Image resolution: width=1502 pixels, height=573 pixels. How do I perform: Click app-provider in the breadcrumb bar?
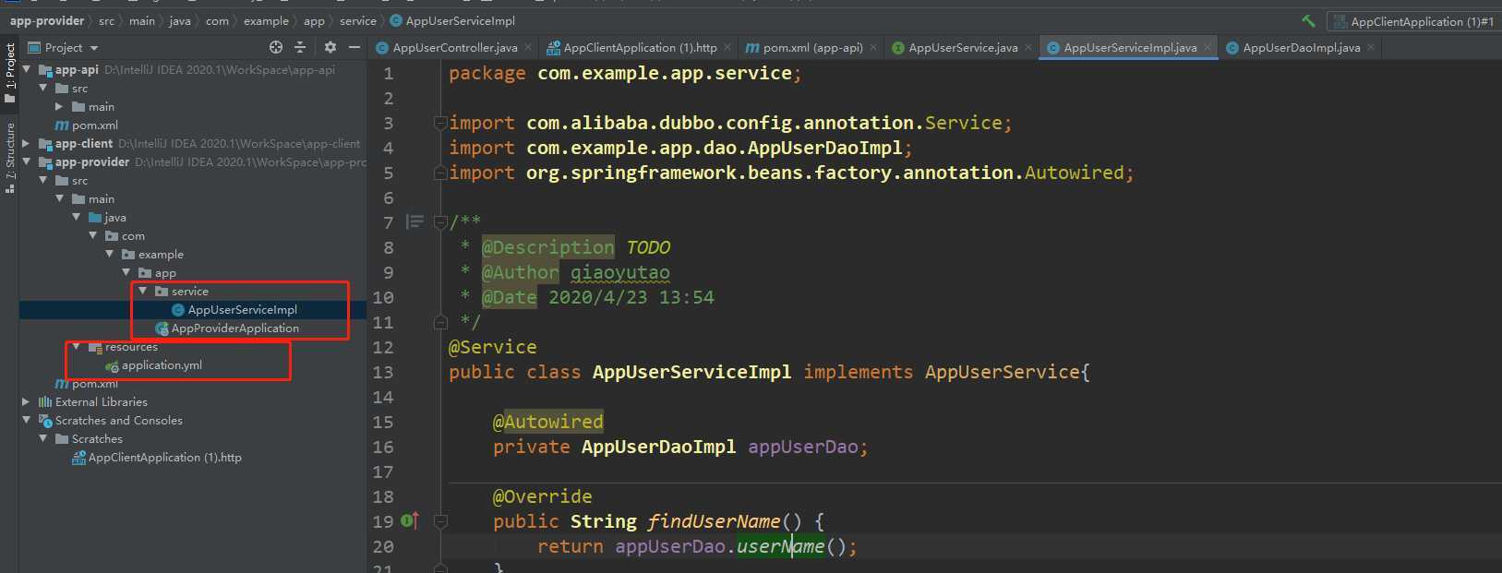[x=47, y=21]
